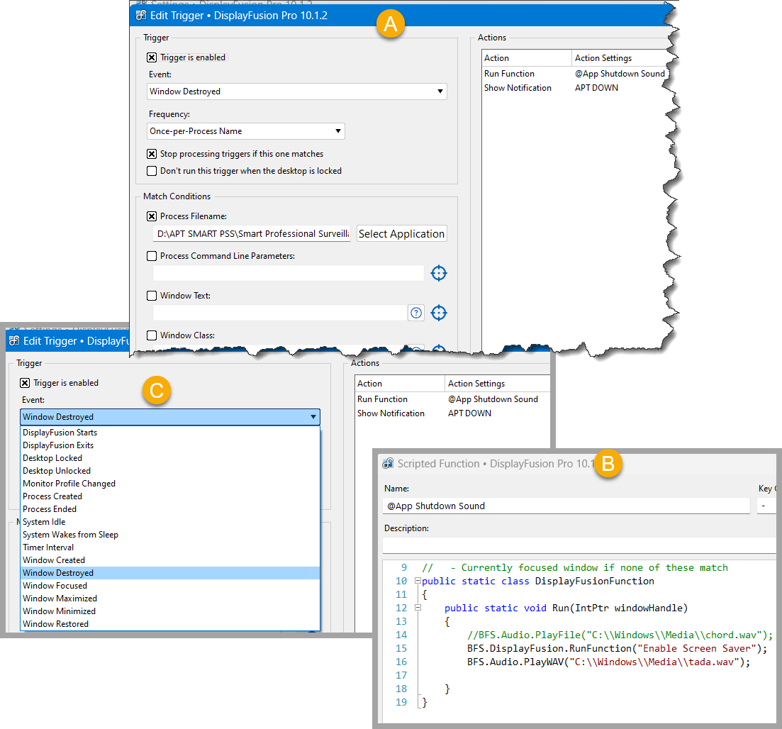
Task: Open the Frequency dropdown showing Once-per-Process Name
Action: 245,131
